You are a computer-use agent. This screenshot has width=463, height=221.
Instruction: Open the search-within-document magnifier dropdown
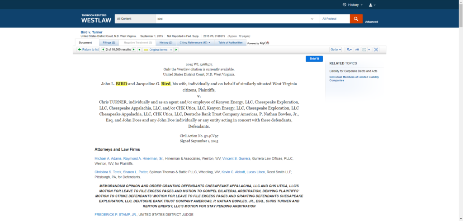coord(349,50)
